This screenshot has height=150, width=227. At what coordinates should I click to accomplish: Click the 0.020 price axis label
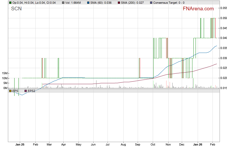coord(223,78)
